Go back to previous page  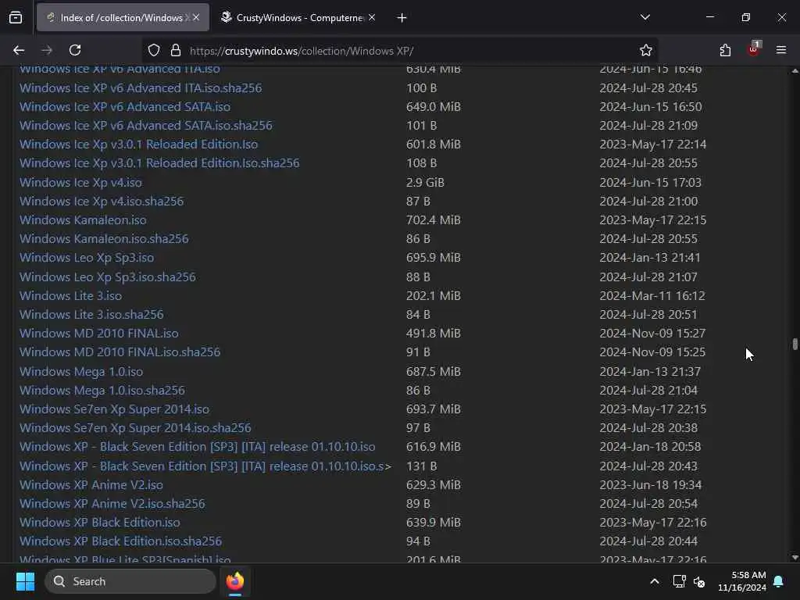[19, 50]
